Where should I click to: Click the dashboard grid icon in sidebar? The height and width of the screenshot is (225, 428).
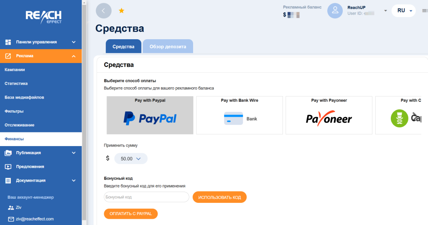(8, 42)
